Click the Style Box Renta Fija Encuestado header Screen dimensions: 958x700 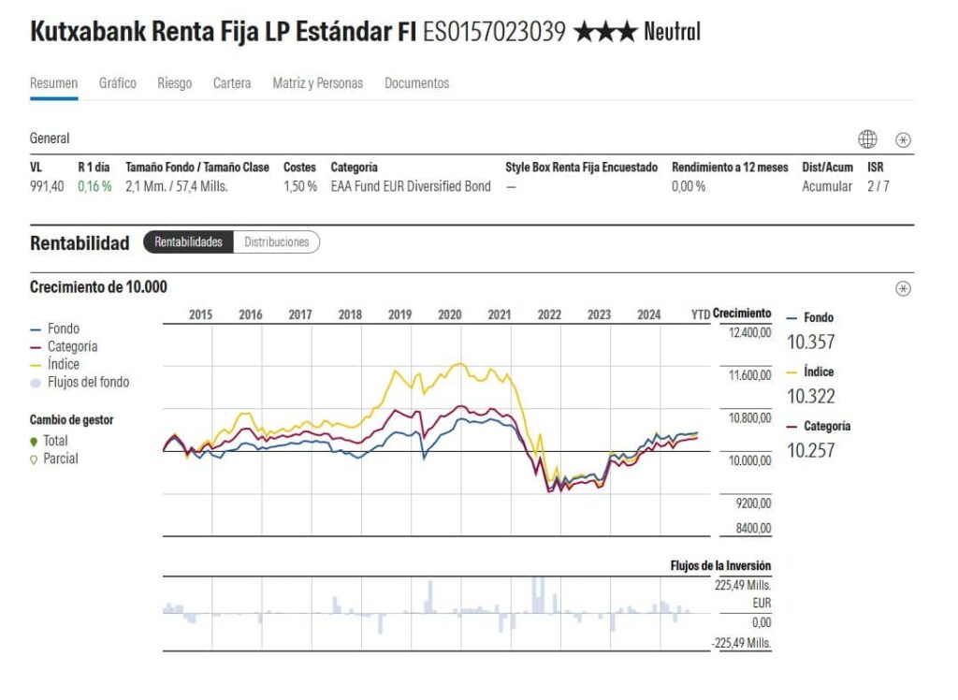tap(581, 168)
